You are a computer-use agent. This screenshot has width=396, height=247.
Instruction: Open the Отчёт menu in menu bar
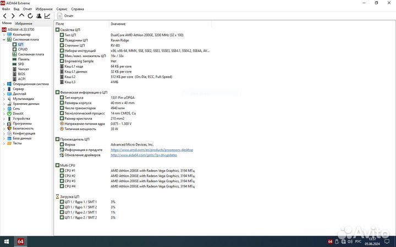[x=28, y=9]
